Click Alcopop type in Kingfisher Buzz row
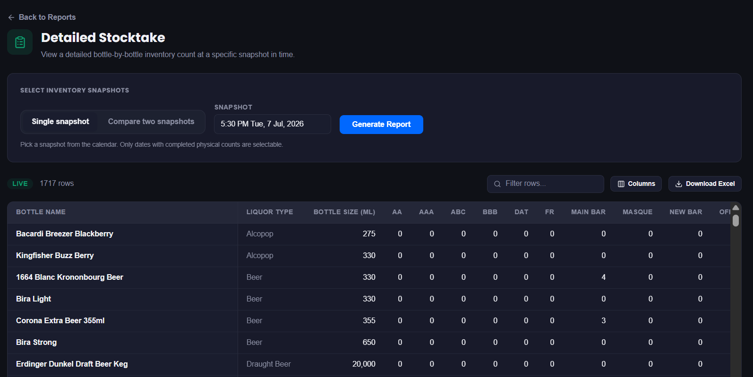Screen dimensions: 753x377 (x=260, y=256)
